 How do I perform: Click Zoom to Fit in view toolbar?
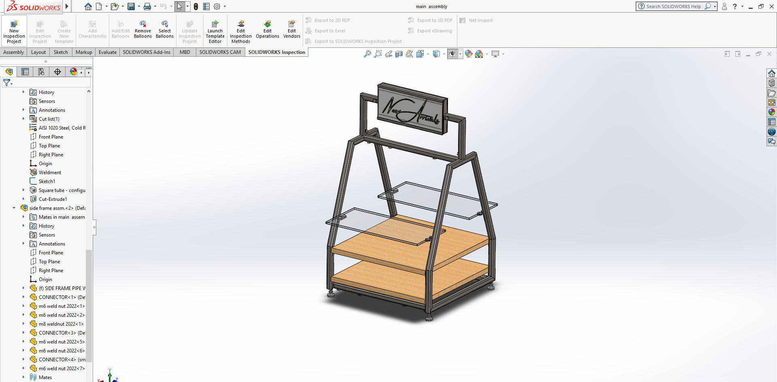click(367, 54)
